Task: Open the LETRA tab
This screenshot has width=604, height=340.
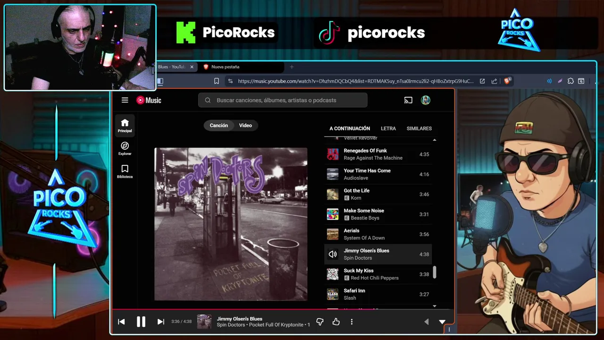Action: (388, 128)
